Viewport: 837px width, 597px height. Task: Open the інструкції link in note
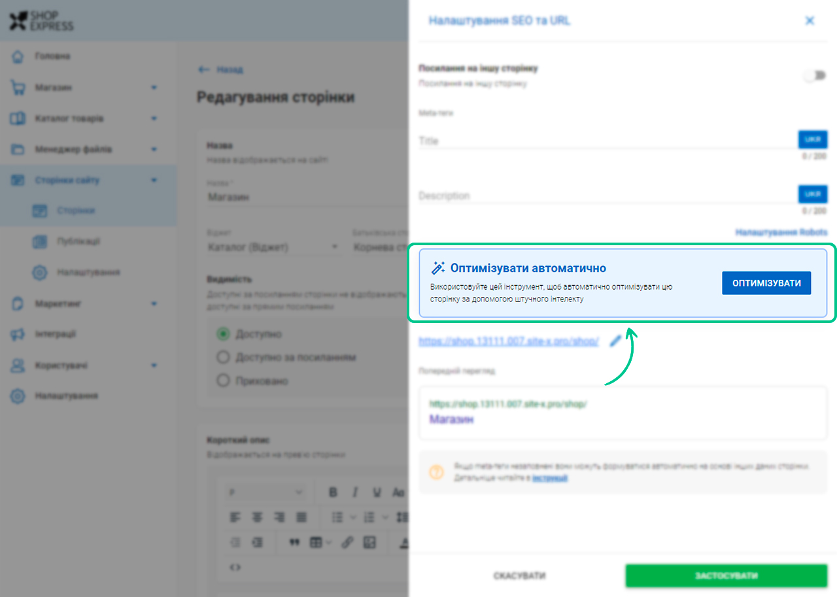pyautogui.click(x=549, y=478)
